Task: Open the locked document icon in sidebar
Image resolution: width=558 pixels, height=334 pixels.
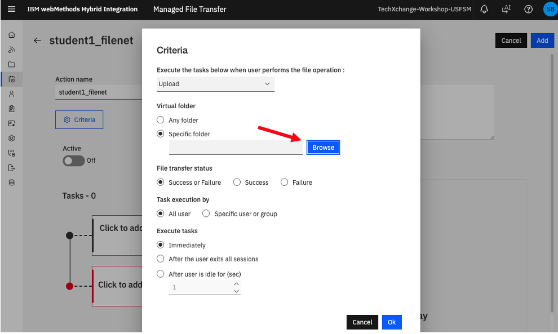Action: pos(12,153)
